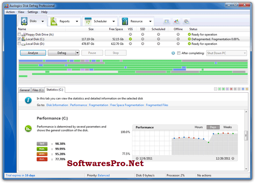Click the Auslogics app icon in title bar

pyautogui.click(x=6, y=6)
